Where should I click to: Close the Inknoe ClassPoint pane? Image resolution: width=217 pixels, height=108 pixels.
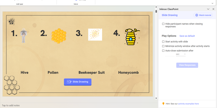tap(213, 9)
